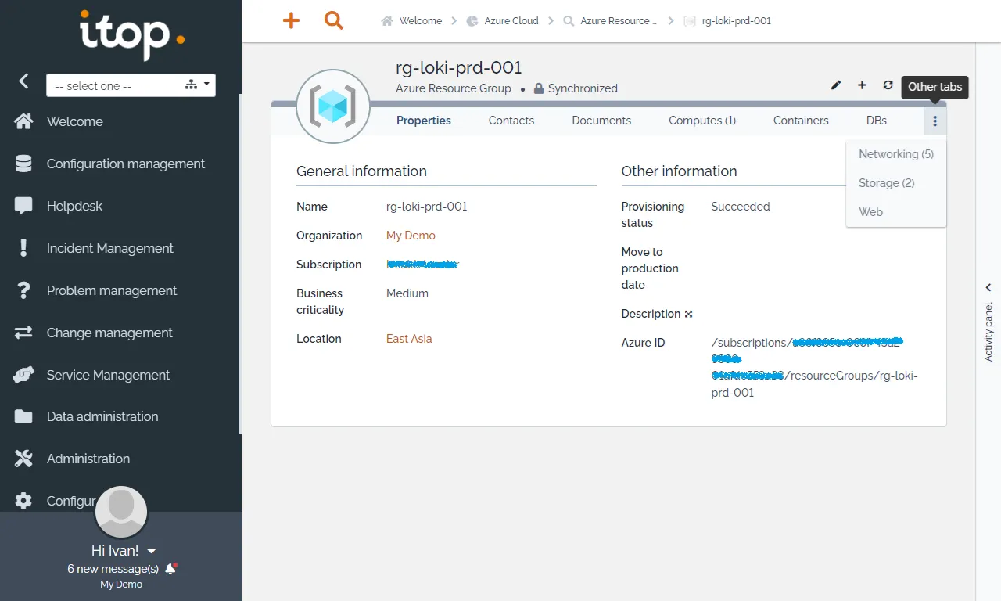Expand the Activity panel chevron
The height and width of the screenshot is (601, 1001).
coord(988,287)
